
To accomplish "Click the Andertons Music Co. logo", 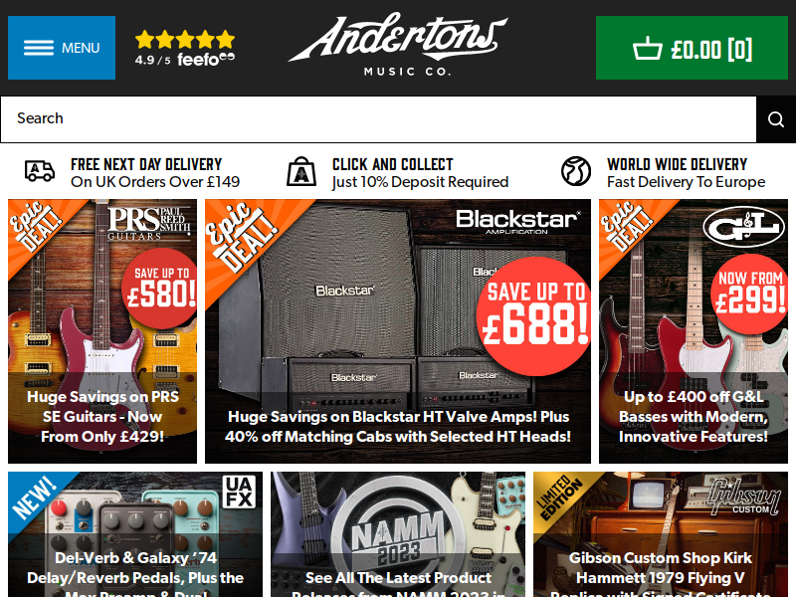I will pyautogui.click(x=398, y=45).
